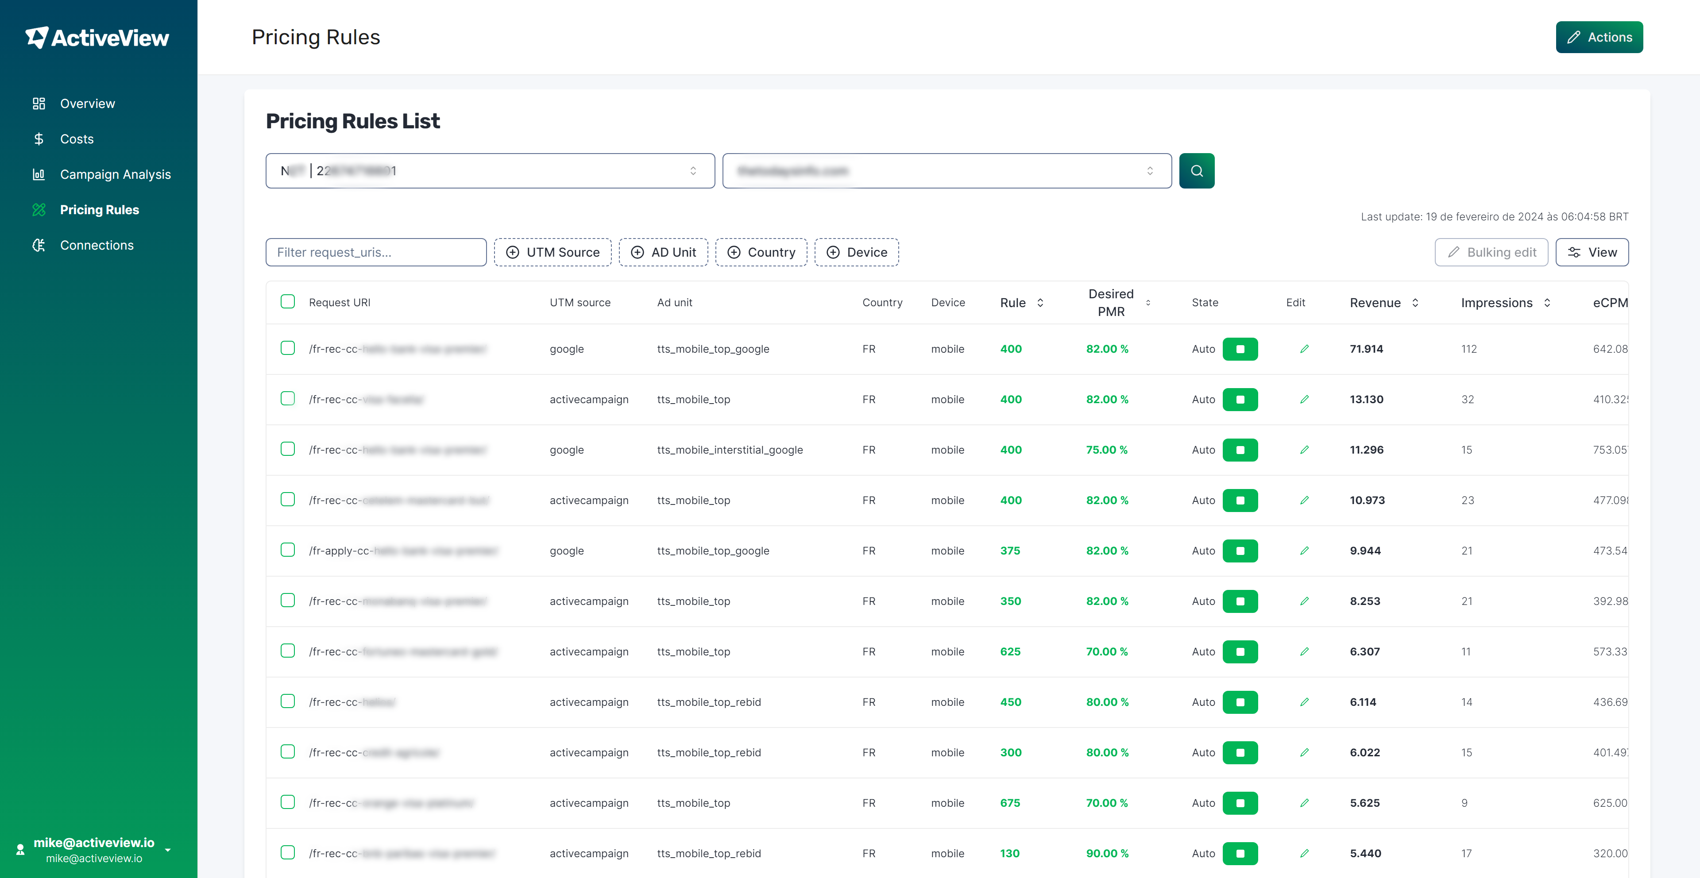The width and height of the screenshot is (1700, 878).
Task: Open the Actions menu button
Action: pos(1599,37)
